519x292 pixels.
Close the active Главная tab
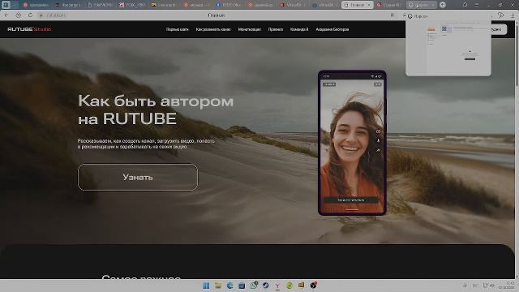click(x=369, y=5)
